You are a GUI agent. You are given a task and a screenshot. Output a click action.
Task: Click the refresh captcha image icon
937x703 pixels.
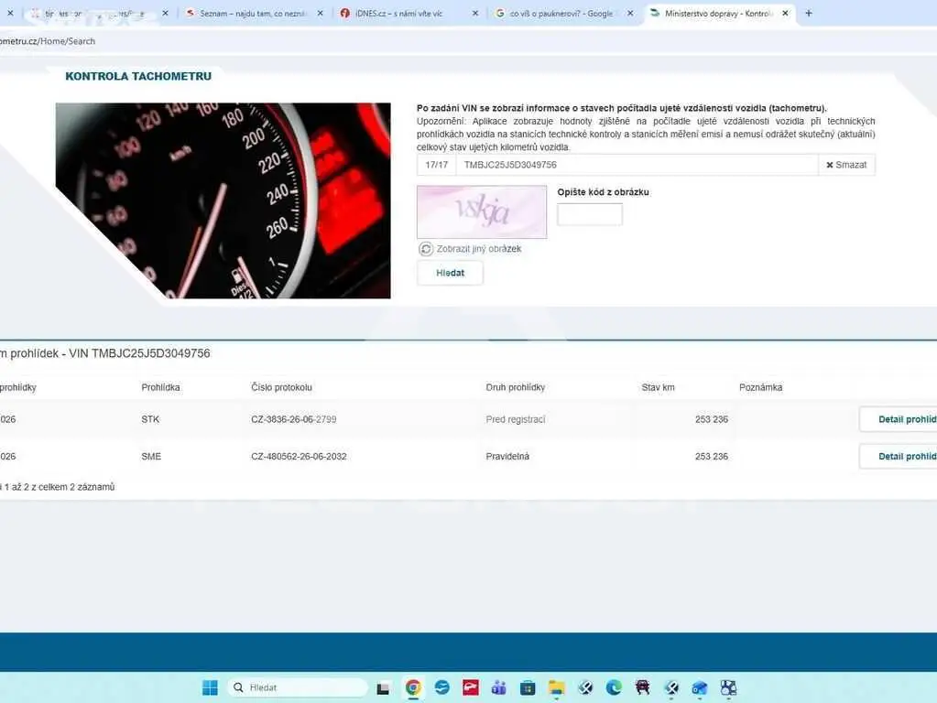(x=426, y=248)
